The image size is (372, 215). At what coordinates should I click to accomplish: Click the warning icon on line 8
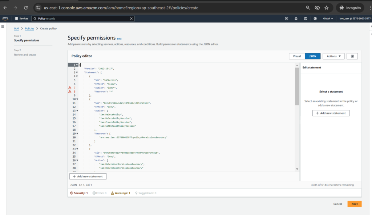click(70, 92)
